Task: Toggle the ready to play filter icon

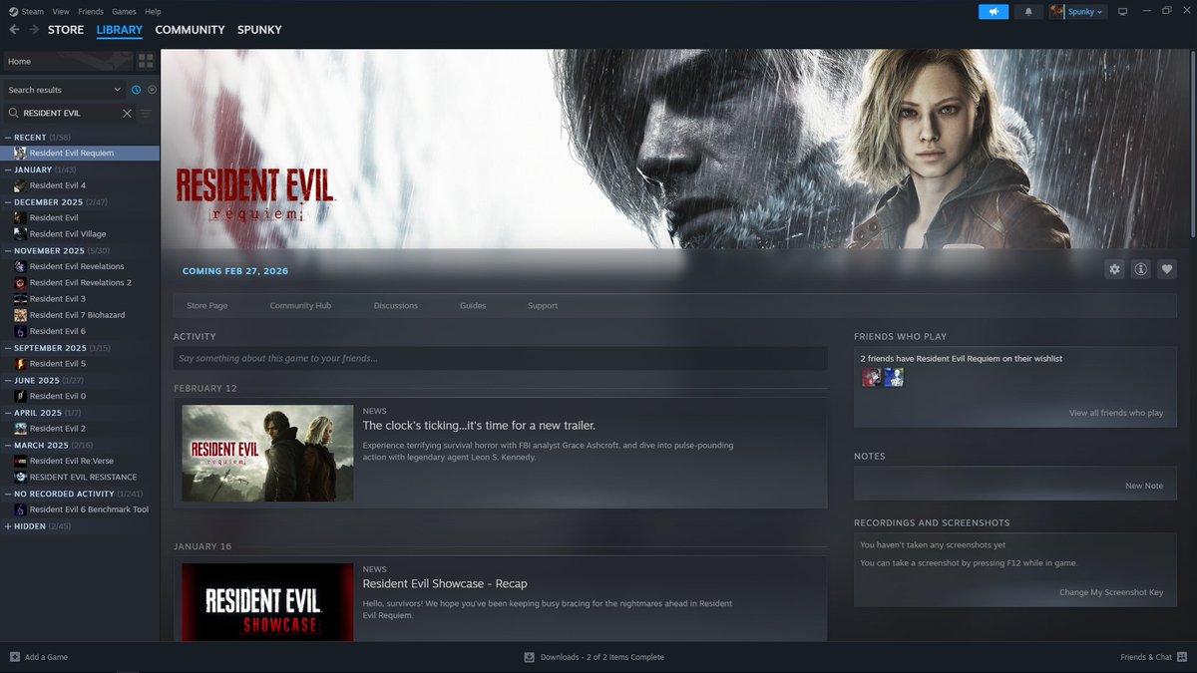Action: point(152,90)
